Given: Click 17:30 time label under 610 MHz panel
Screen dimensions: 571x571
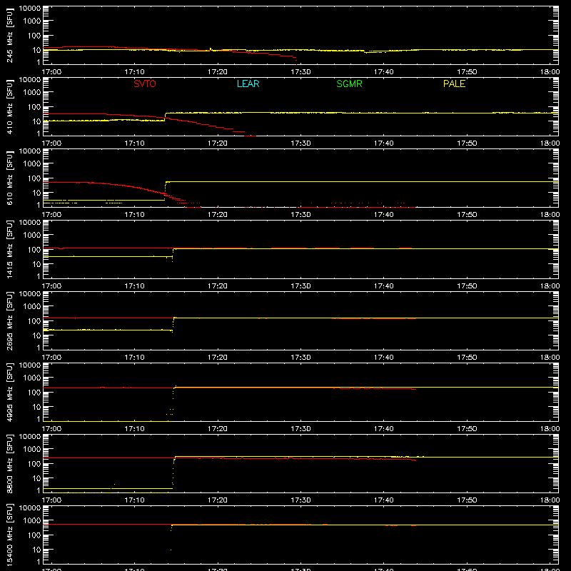Looking at the screenshot, I should pyautogui.click(x=300, y=215).
